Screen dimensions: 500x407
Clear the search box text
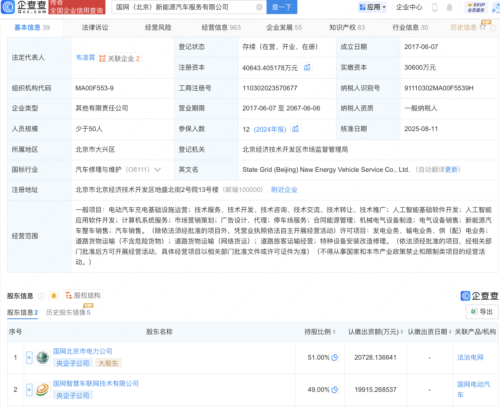click(x=259, y=7)
